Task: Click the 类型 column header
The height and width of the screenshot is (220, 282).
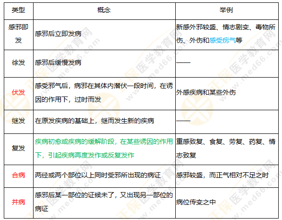Action: pyautogui.click(x=18, y=10)
